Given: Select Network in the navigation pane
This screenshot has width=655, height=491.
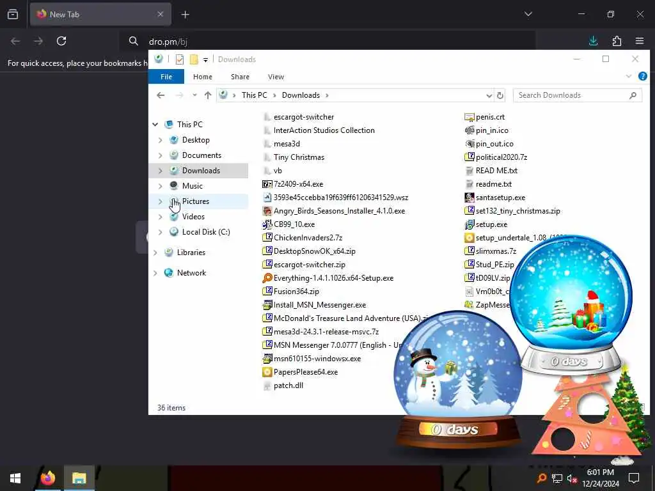Looking at the screenshot, I should pyautogui.click(x=191, y=273).
